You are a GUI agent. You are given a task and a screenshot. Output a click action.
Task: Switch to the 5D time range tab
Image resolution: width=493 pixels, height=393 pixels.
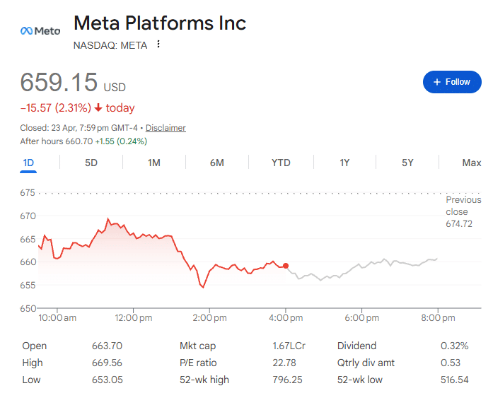click(x=91, y=163)
